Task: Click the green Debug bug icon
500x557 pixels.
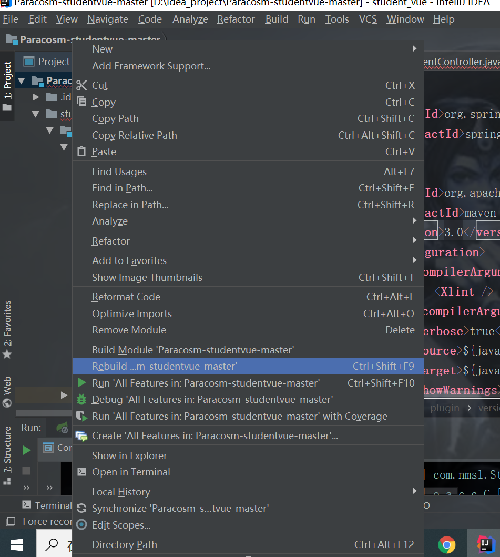Action: pos(81,399)
